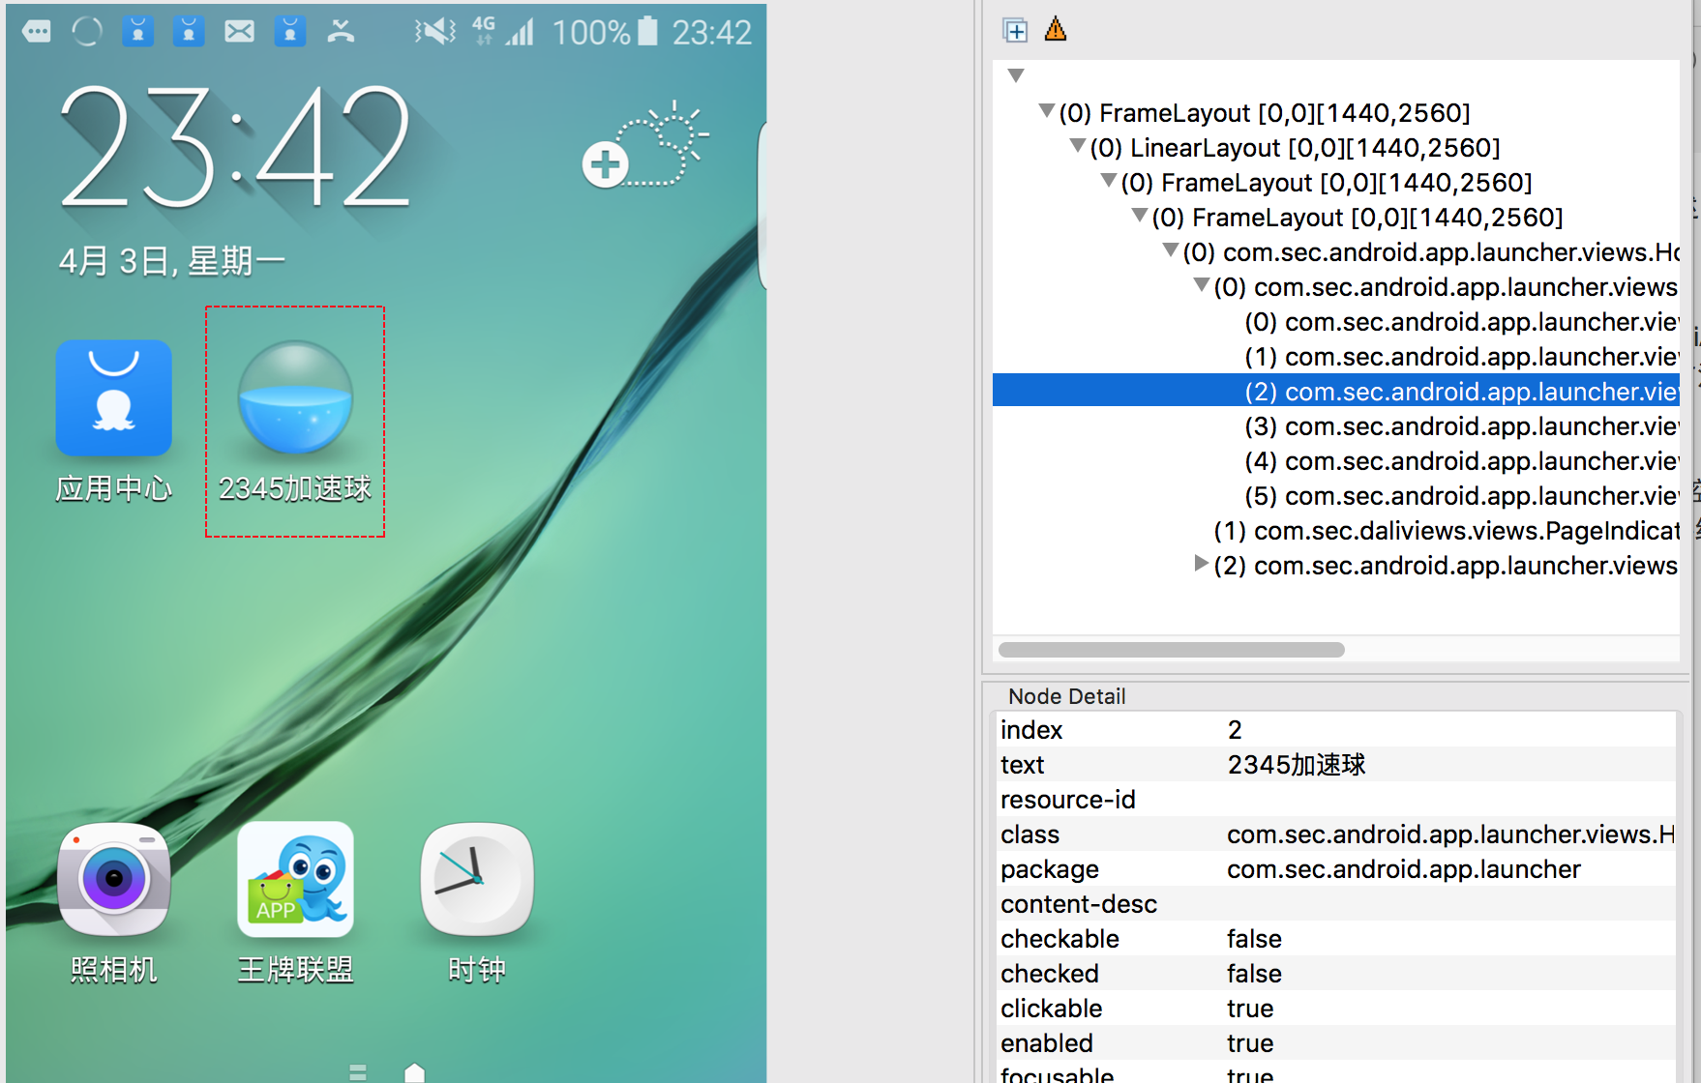Click the horizontal scrollbar below the tree
This screenshot has width=1701, height=1083.
(x=1171, y=650)
